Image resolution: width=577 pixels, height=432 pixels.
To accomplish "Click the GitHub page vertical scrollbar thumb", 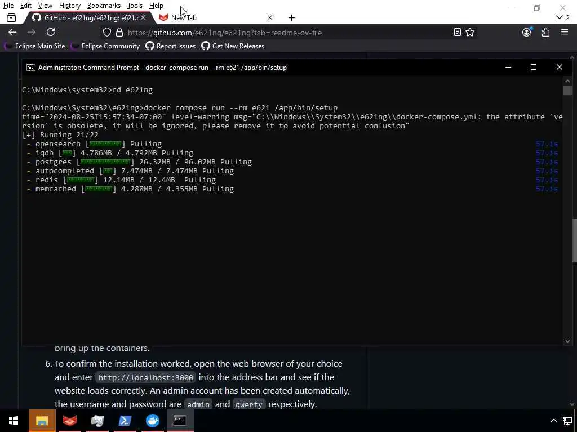I will [x=574, y=240].
